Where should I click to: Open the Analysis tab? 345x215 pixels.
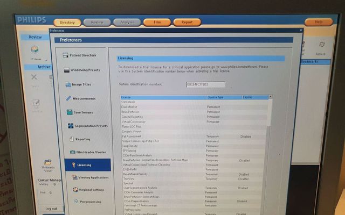(x=127, y=22)
